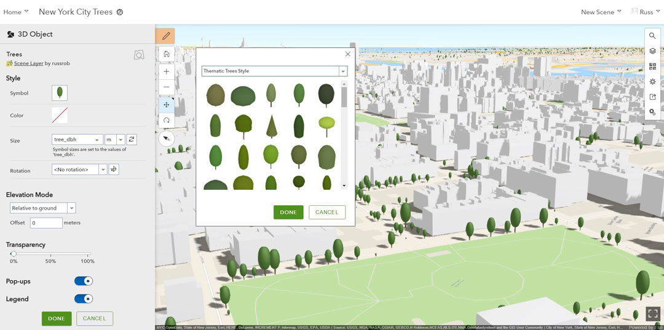Choose the lime-green flat-top tree symbol
664x330 pixels.
[x=326, y=125]
